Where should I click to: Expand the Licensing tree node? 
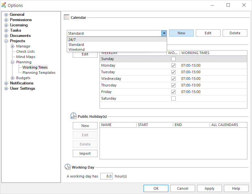point(6,25)
